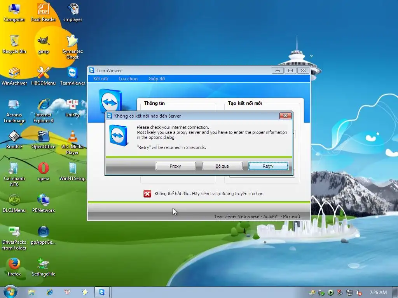This screenshot has height=298, width=398.
Task: Click the Proxy button in the dialog
Action: pyautogui.click(x=176, y=166)
